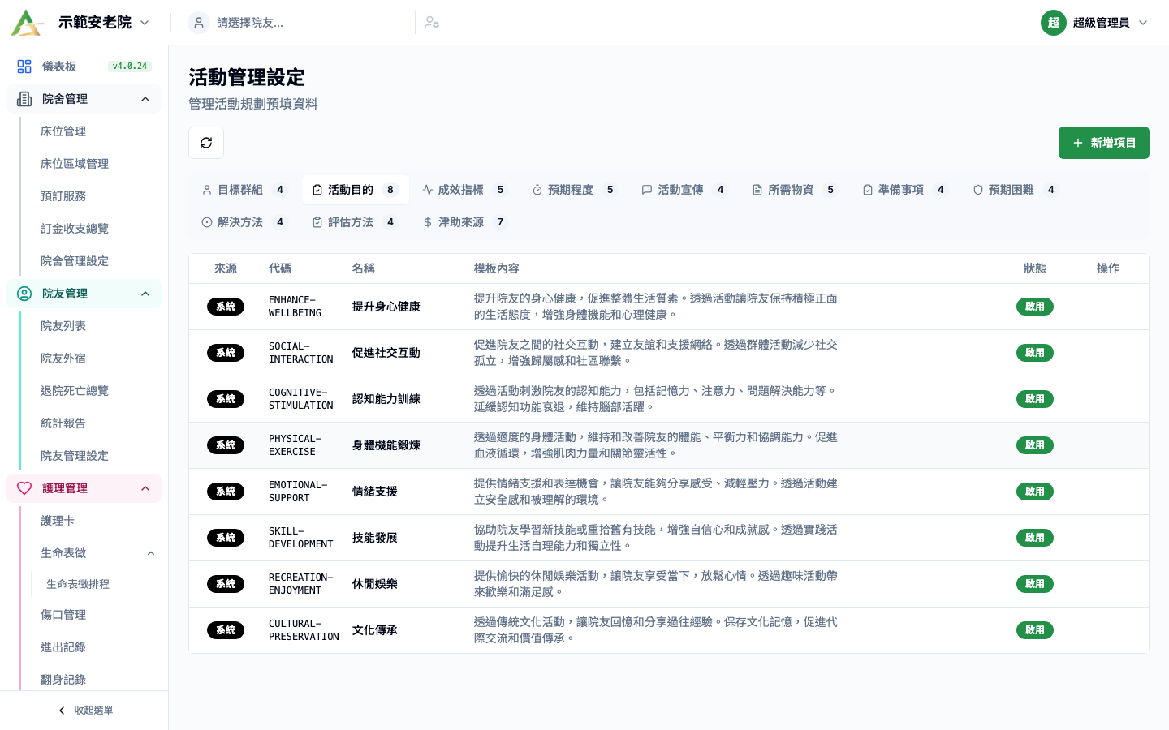Switch to the 成效指標 tab
The width and height of the screenshot is (1169, 730).
(x=464, y=190)
